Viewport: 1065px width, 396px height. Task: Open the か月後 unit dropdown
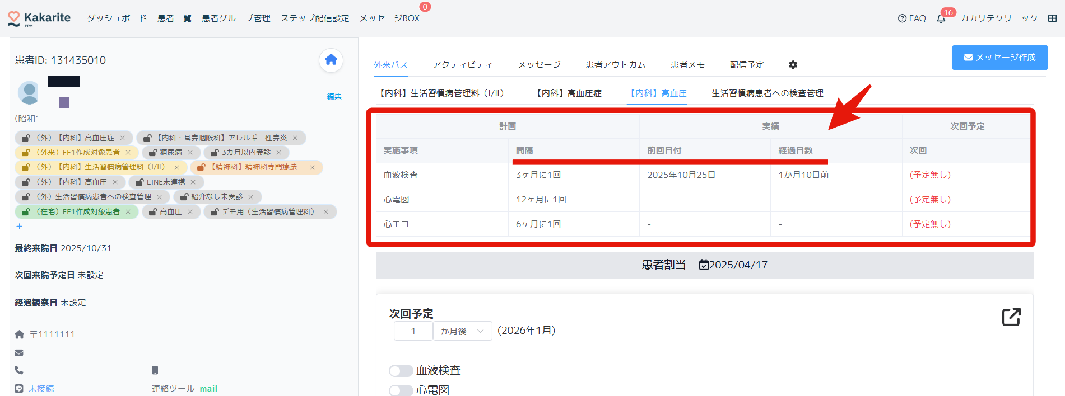pyautogui.click(x=462, y=331)
